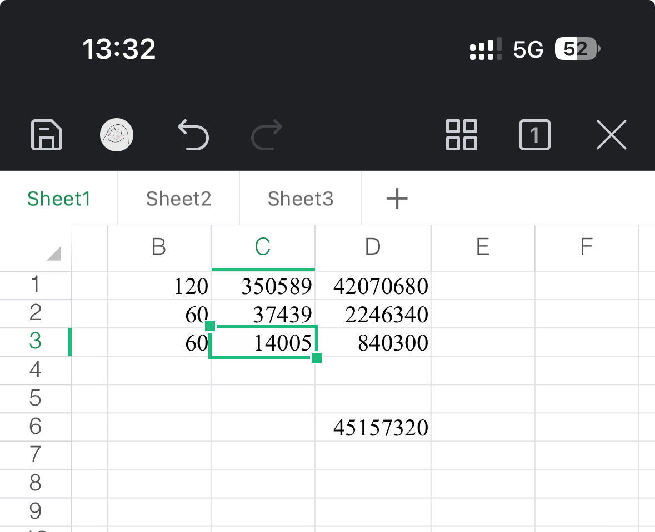Tap cell containing 37439

click(263, 314)
